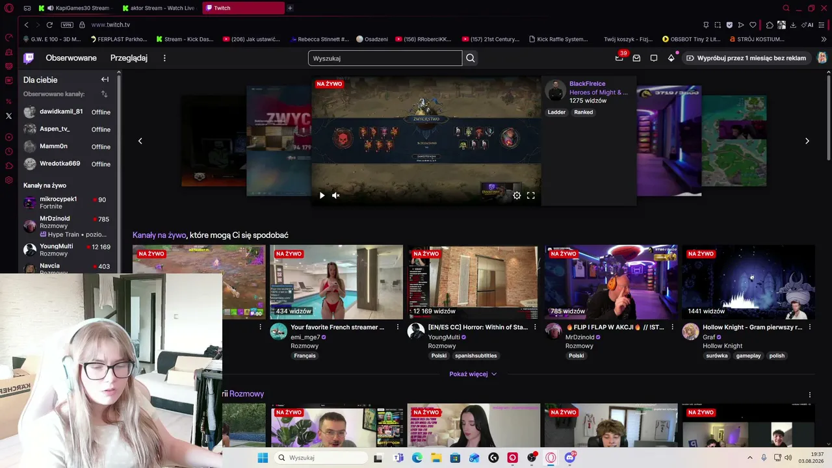The image size is (832, 468).
Task: Open a new browser tab
Action: point(290,8)
